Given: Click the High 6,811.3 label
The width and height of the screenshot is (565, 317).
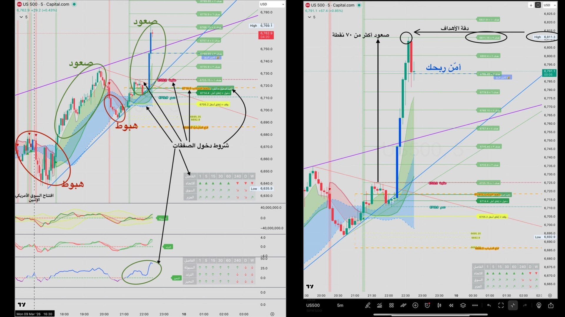Looking at the screenshot, I should tap(544, 37).
